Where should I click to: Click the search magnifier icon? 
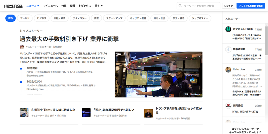(181, 6)
